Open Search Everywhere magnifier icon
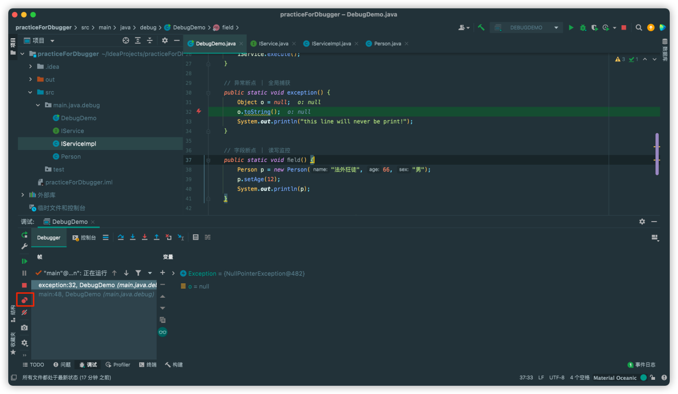Viewport: 678px width, 394px height. (639, 27)
